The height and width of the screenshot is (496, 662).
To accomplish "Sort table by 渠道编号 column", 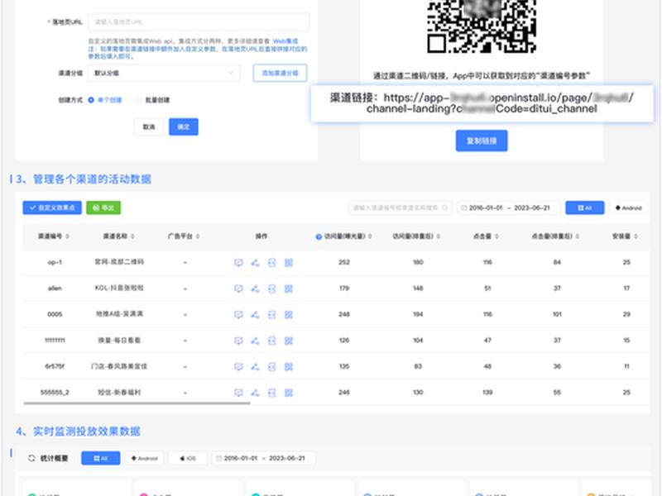I will pyautogui.click(x=68, y=236).
